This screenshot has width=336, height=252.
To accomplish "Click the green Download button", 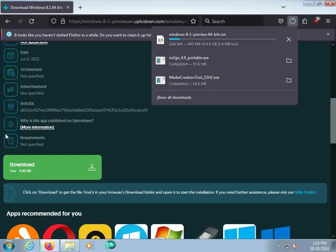I will tap(52, 167).
